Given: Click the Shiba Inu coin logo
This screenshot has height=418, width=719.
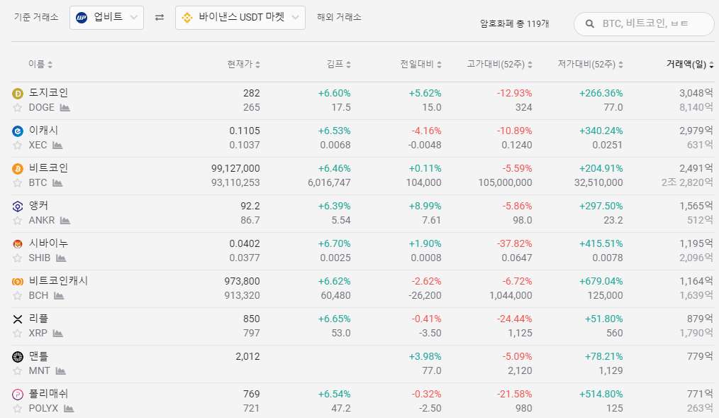Looking at the screenshot, I should click(x=18, y=243).
